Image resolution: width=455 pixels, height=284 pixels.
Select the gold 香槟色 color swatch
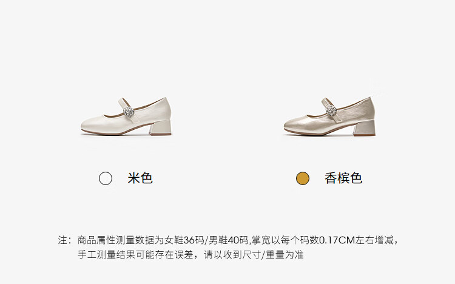303,178
